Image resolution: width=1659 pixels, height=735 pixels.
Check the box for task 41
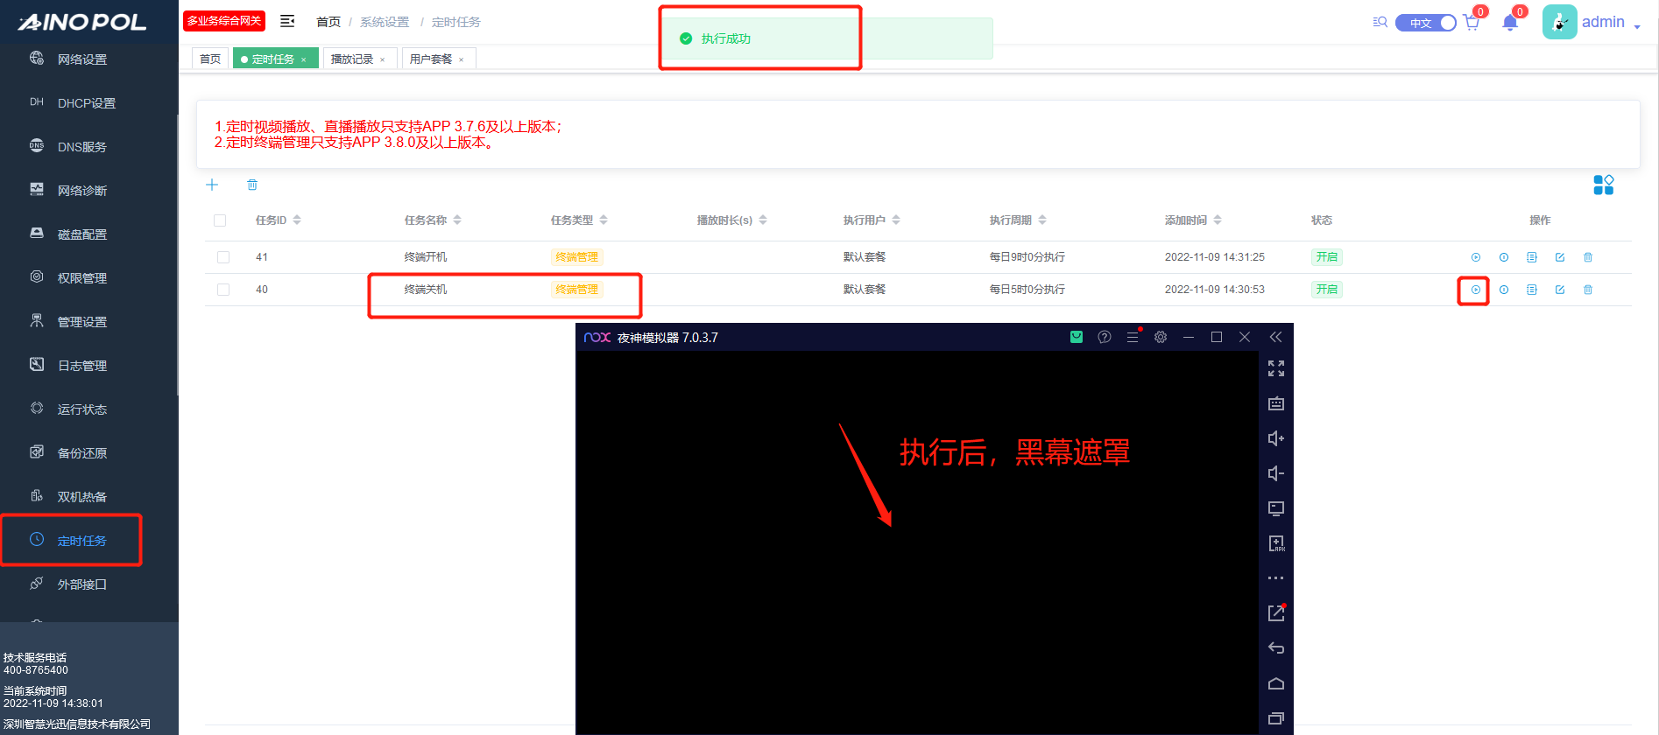point(223,257)
